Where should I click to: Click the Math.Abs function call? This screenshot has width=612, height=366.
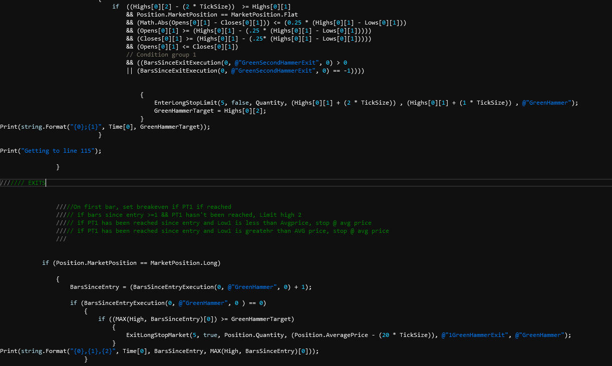[154, 23]
